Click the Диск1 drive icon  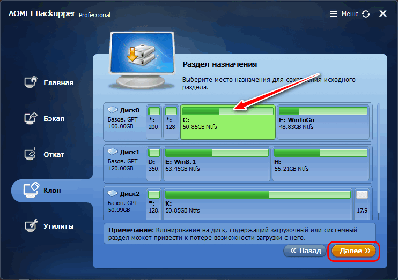tap(113, 152)
